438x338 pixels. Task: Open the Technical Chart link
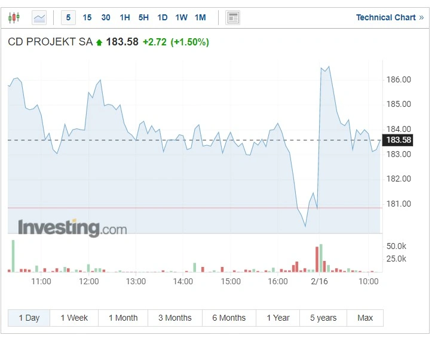(x=390, y=17)
